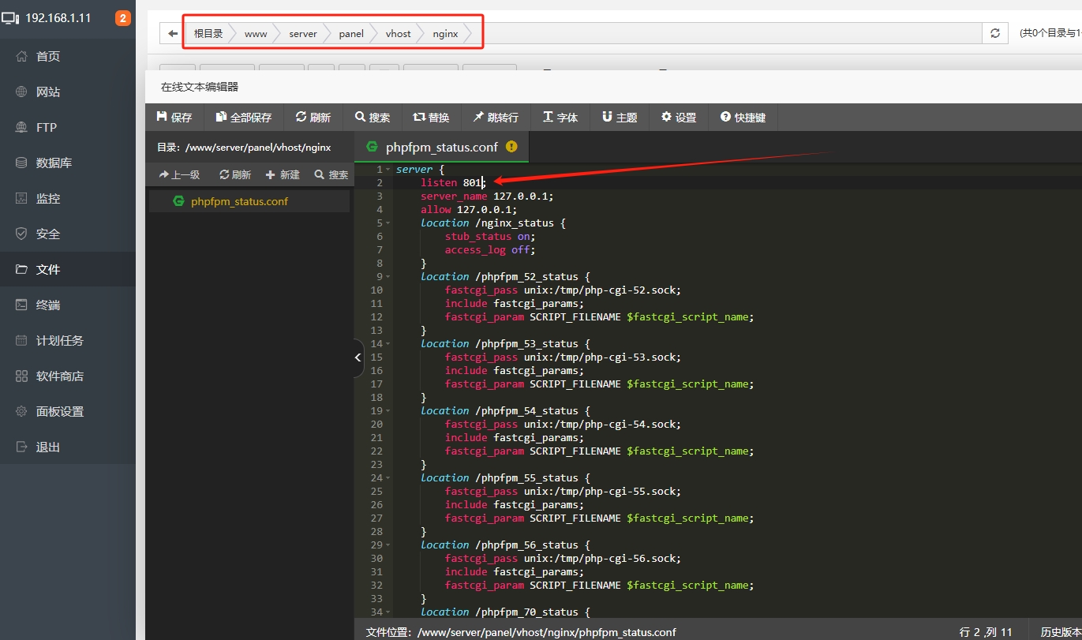Click 刷新 in the editor toolbar
The image size is (1082, 640).
click(x=313, y=117)
